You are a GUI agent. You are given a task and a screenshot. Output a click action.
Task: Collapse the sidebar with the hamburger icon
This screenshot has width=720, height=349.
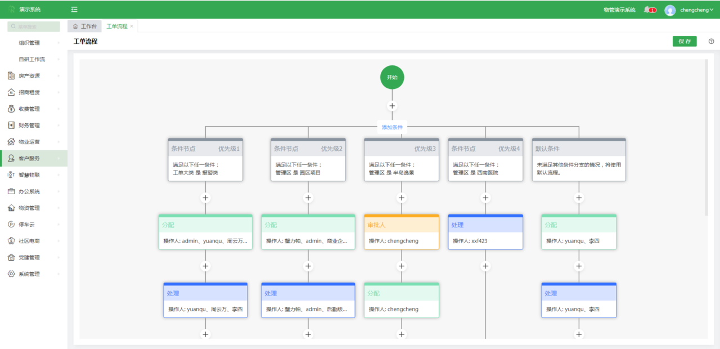(74, 10)
